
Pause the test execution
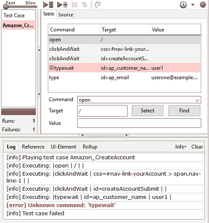[75, 5]
